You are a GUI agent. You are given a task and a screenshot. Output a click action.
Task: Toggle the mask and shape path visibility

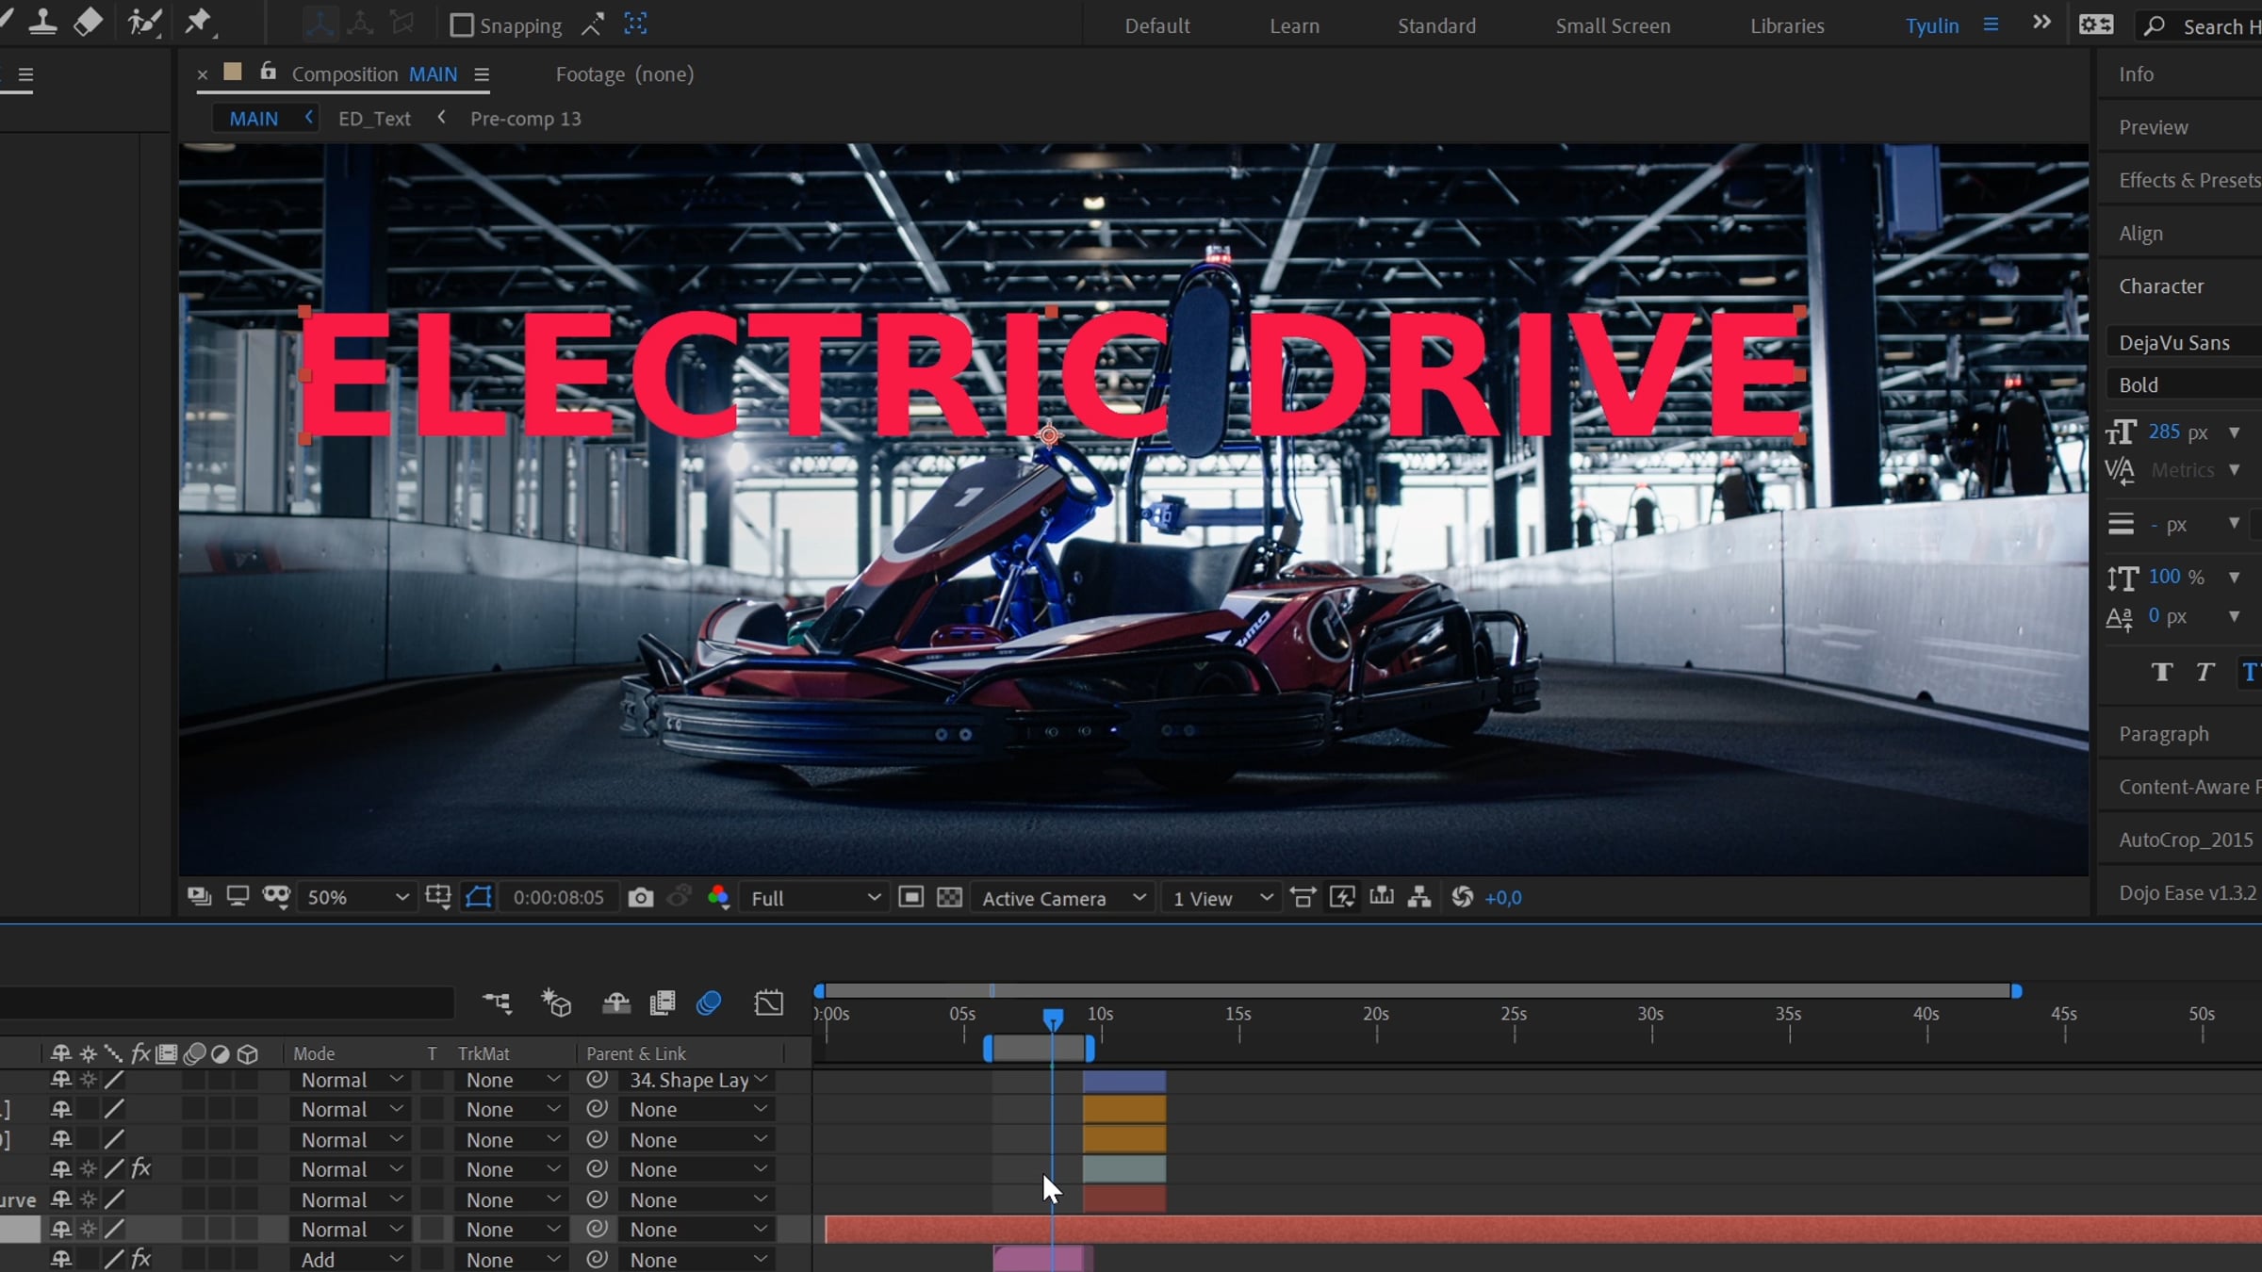(x=479, y=898)
